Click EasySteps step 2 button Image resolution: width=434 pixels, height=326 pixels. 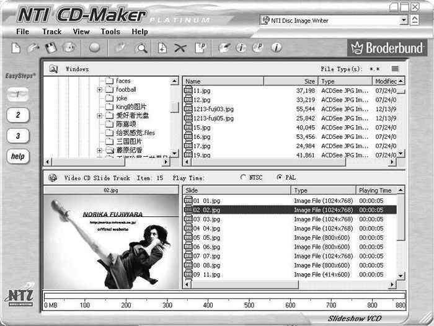pyautogui.click(x=19, y=115)
